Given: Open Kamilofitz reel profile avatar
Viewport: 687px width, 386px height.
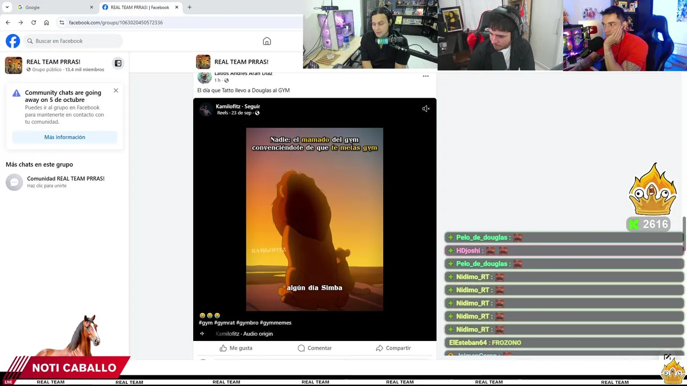Looking at the screenshot, I should [205, 110].
